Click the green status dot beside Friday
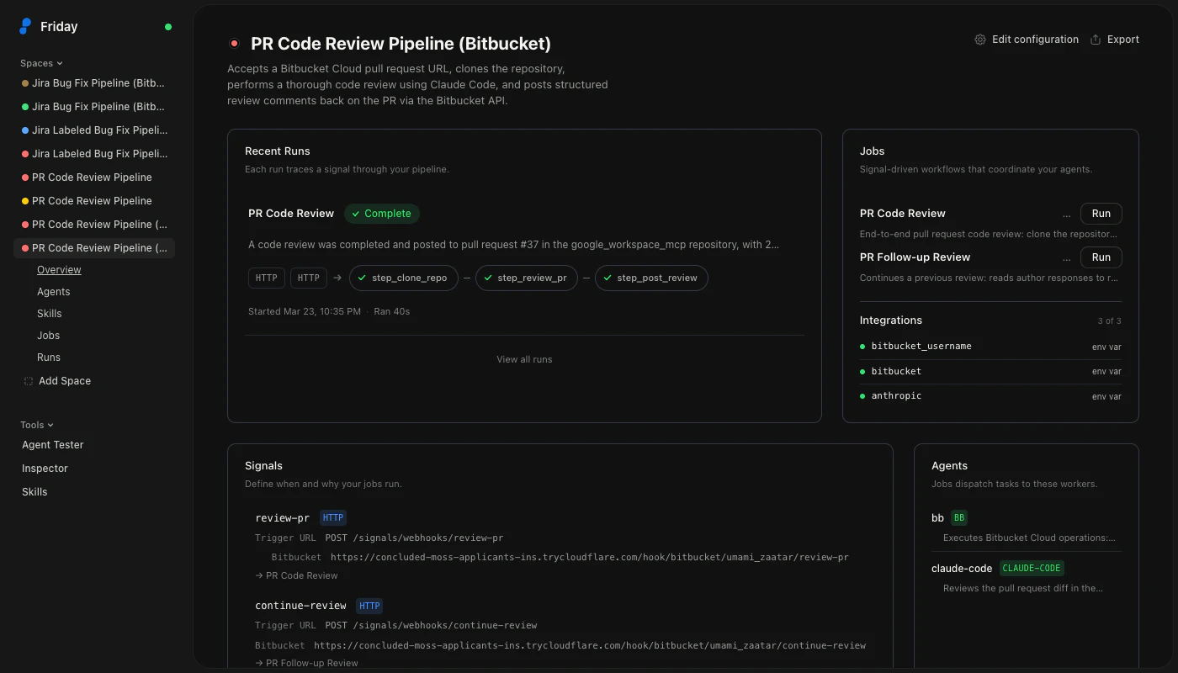The height and width of the screenshot is (673, 1178). click(168, 27)
